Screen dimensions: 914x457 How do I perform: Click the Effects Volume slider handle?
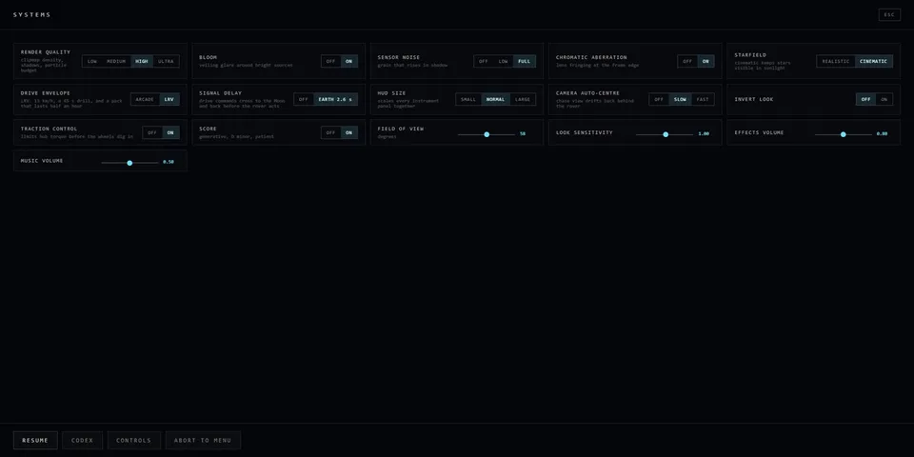[x=844, y=134]
